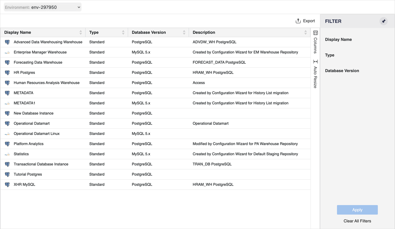Click database icon for XHR MySQL row

click(7, 185)
